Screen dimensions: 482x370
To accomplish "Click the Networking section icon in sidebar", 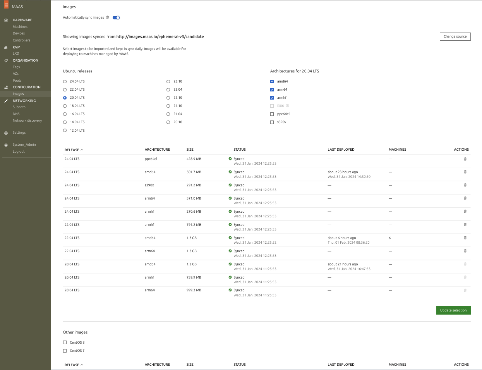I will click(6, 101).
